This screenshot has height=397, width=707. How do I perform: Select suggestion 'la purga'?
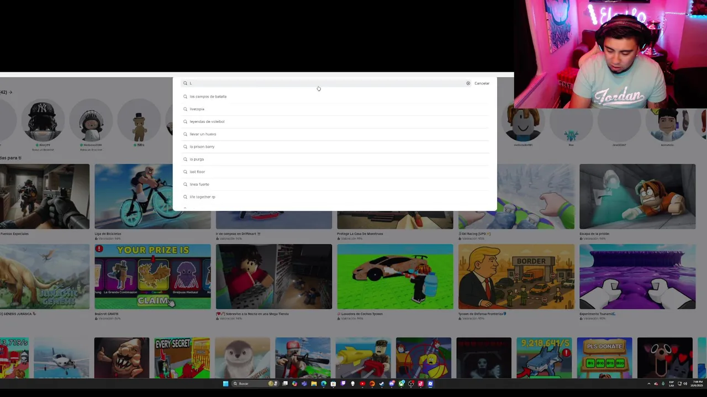[335, 159]
